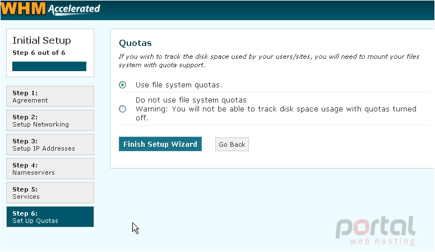Click the italic quota support description
The width and height of the screenshot is (435, 252).
269,60
